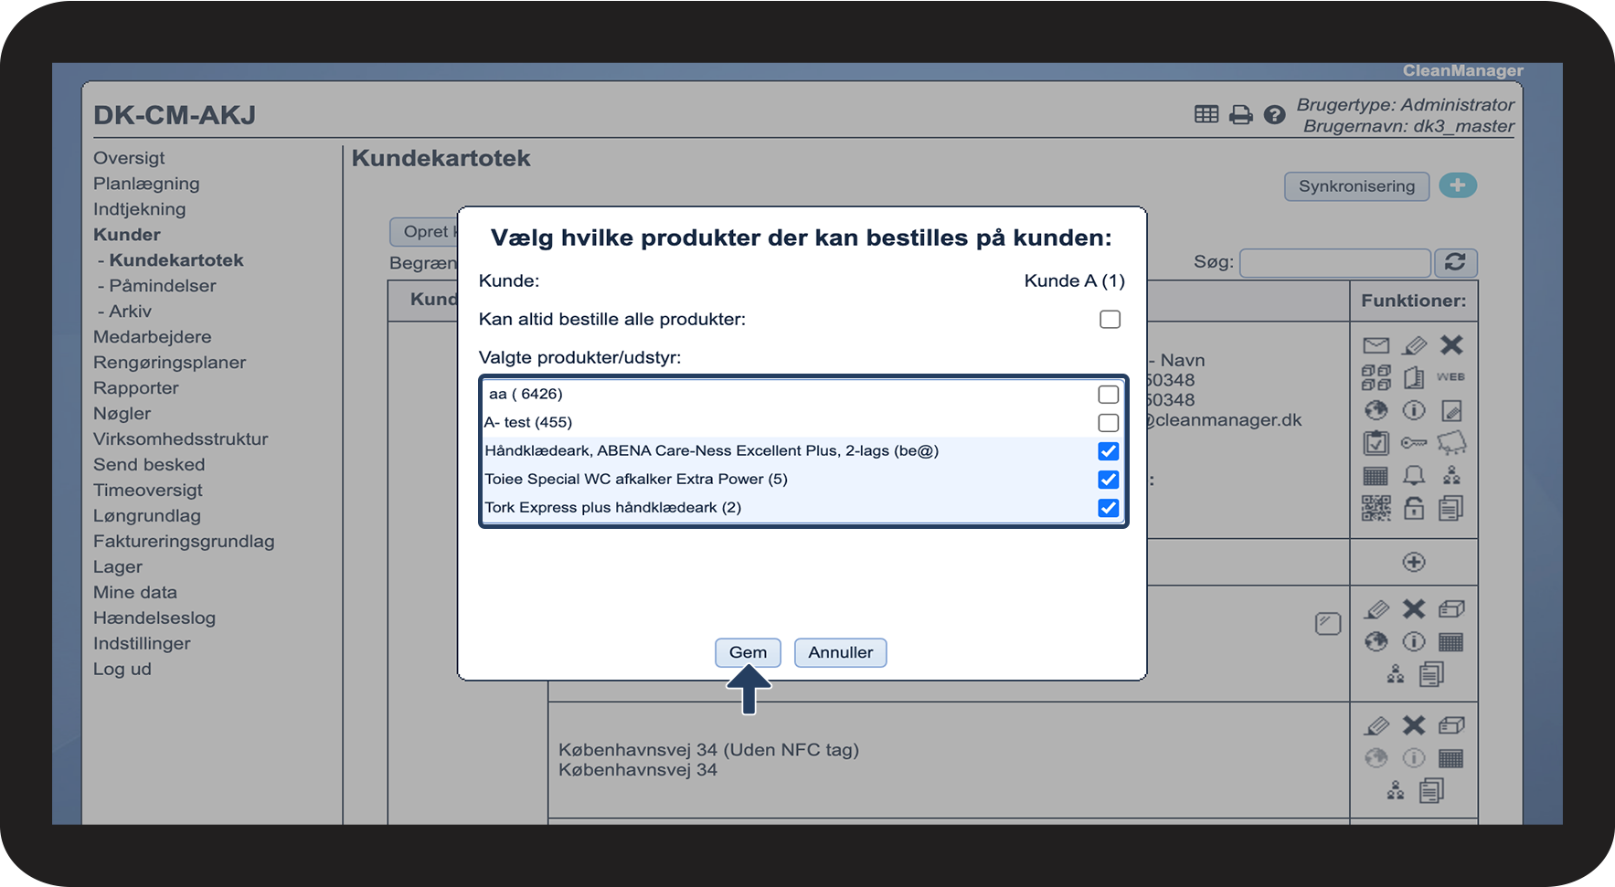
Task: Click the 'Kunde A (1)' text in dialog
Action: [1075, 280]
